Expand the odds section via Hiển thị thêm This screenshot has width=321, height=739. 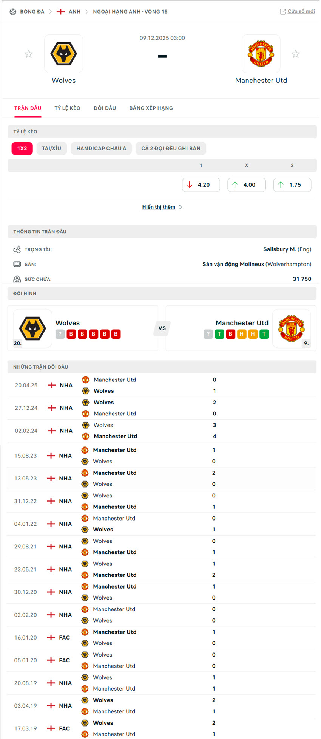click(158, 207)
